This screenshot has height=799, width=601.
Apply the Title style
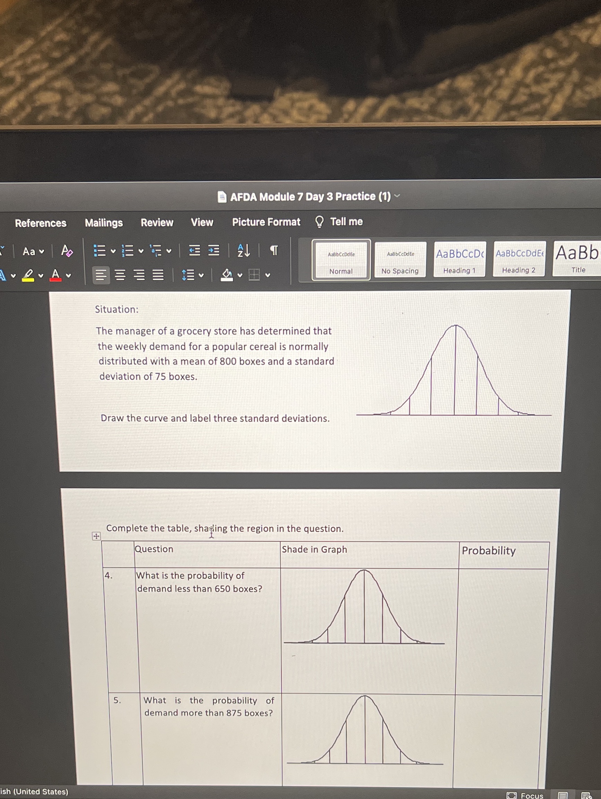[576, 259]
